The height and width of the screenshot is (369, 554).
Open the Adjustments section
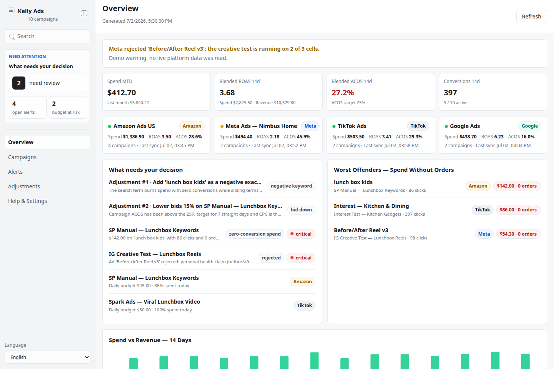click(x=47, y=186)
